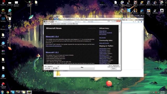
Task: Click the AppData segment in Explorer address bar
Action: (x=69, y=19)
